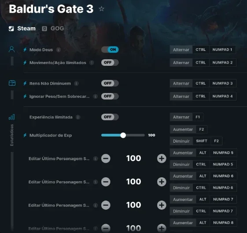The image size is (247, 233).
Task: Click Alternar hotkey button for Modo Deus
Action: click(x=181, y=50)
